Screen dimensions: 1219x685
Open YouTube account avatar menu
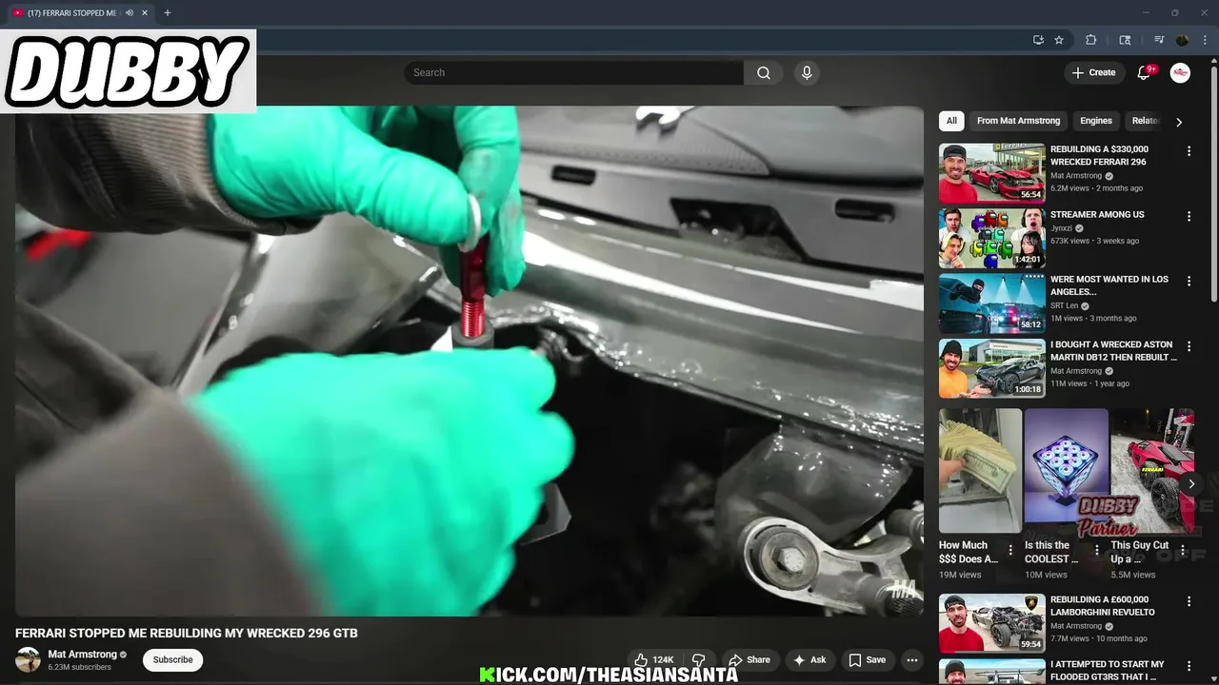pyautogui.click(x=1180, y=72)
